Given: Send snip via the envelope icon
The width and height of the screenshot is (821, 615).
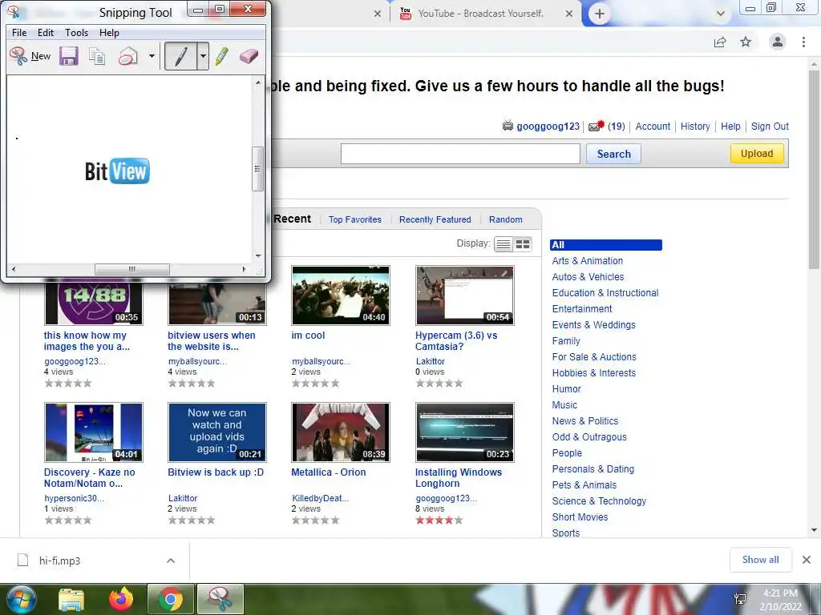Looking at the screenshot, I should point(127,56).
